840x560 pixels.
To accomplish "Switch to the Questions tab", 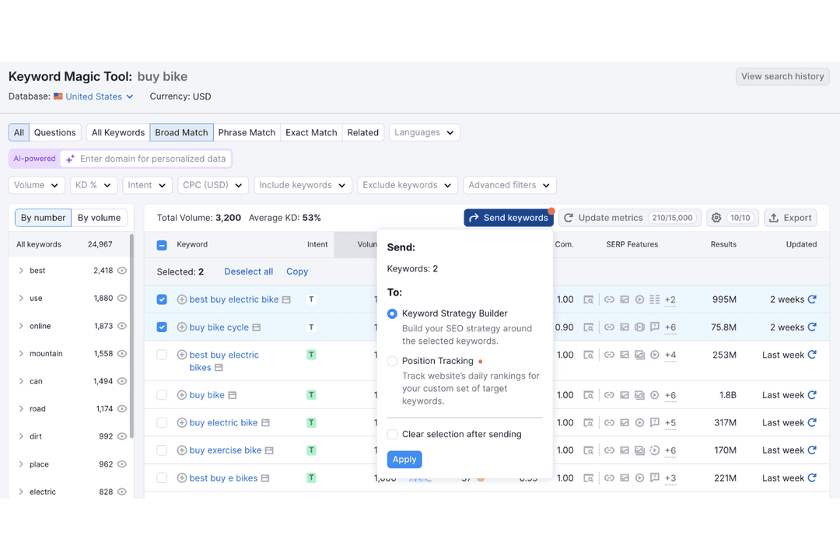I will [54, 132].
